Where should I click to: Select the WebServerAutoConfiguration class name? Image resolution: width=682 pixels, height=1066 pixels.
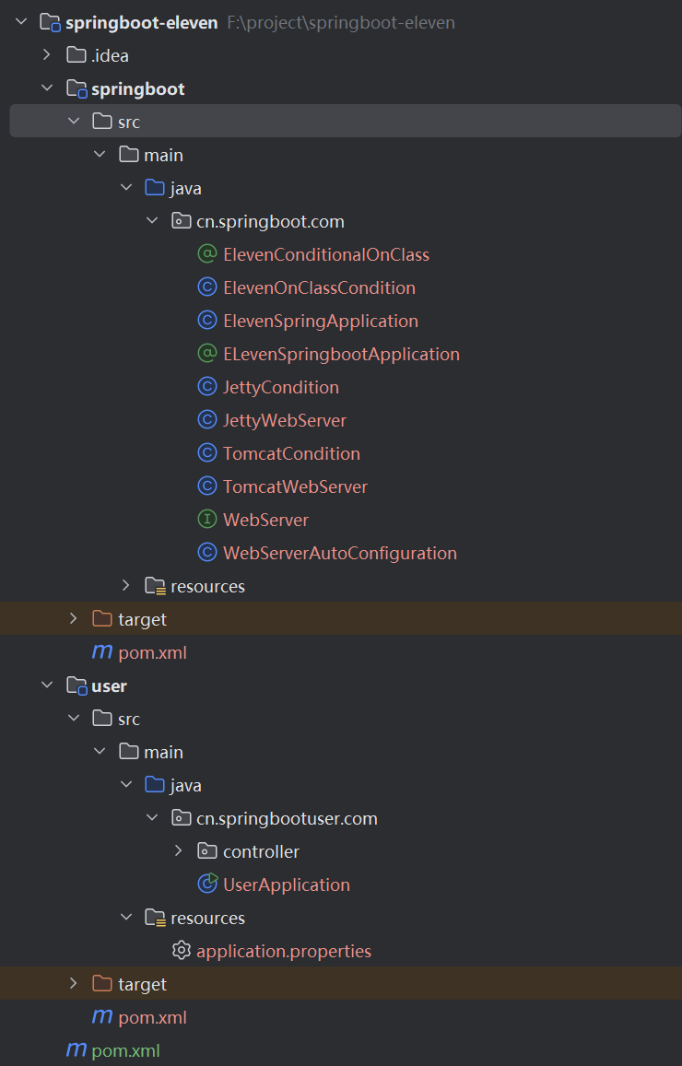pyautogui.click(x=340, y=554)
